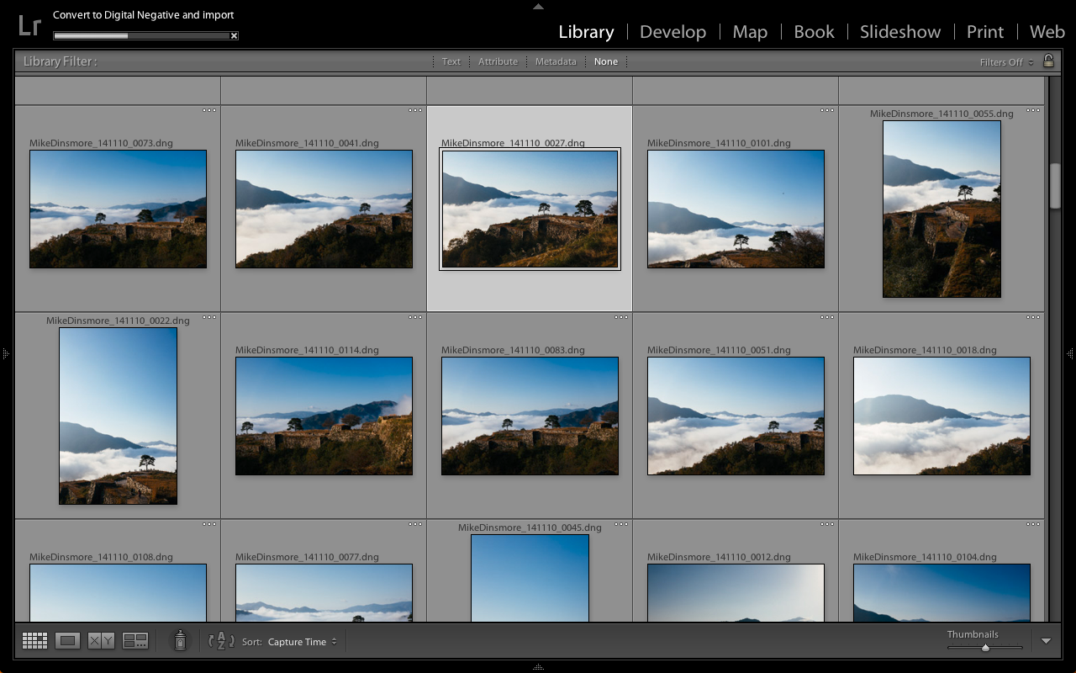Click the three-dots badge on 0045.dng cell
The height and width of the screenshot is (673, 1076).
click(621, 524)
